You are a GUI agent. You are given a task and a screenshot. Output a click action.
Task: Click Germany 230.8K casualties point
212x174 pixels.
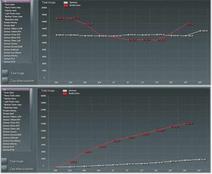[x=199, y=160]
